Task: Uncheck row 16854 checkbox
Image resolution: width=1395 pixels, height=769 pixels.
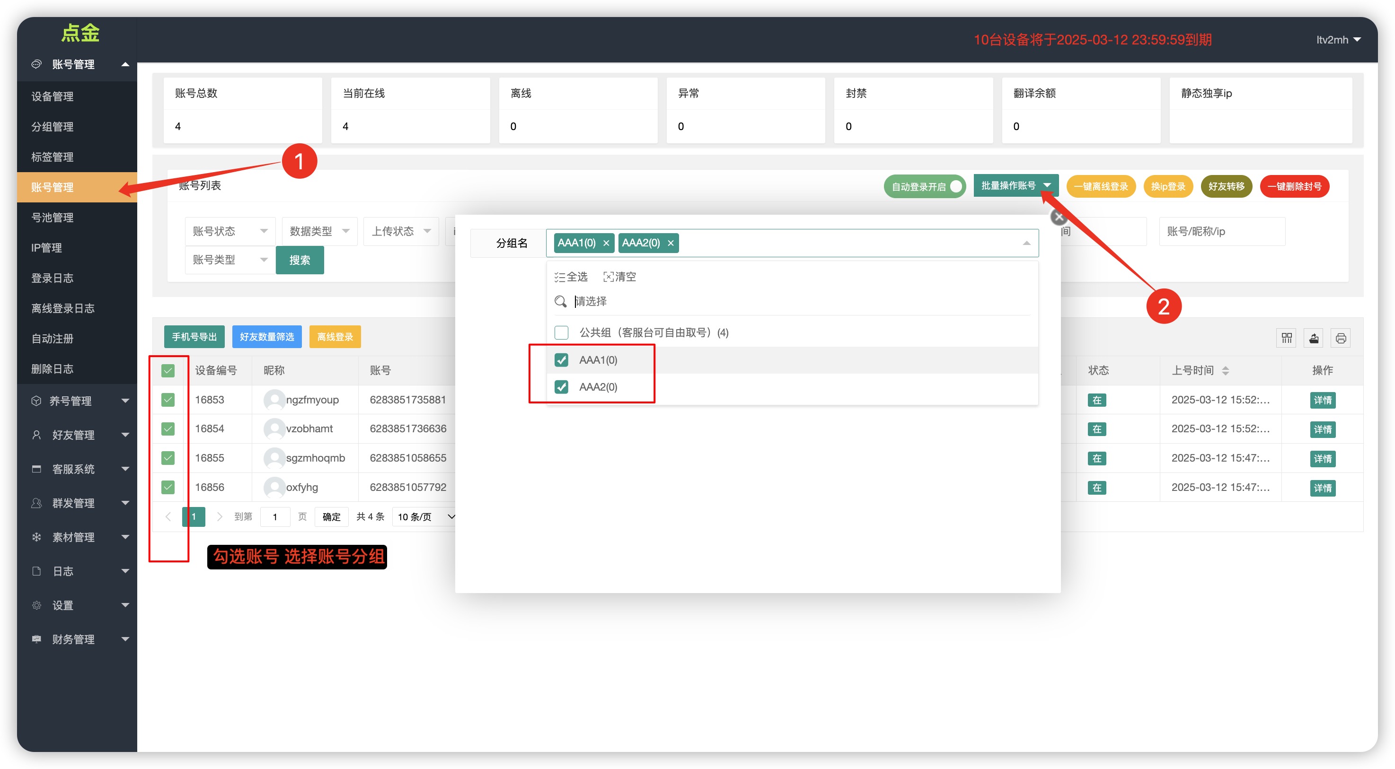Action: pyautogui.click(x=168, y=428)
